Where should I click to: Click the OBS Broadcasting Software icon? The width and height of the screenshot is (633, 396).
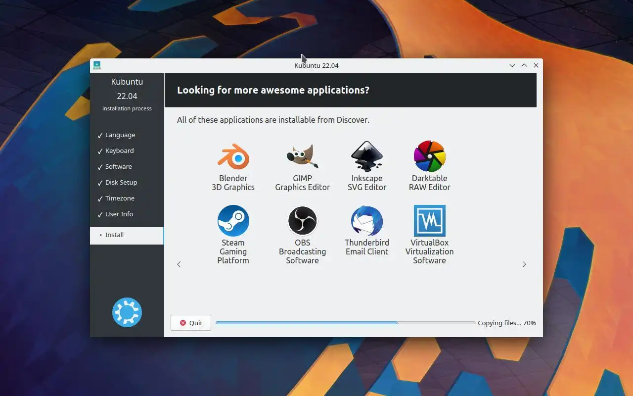[x=303, y=221]
